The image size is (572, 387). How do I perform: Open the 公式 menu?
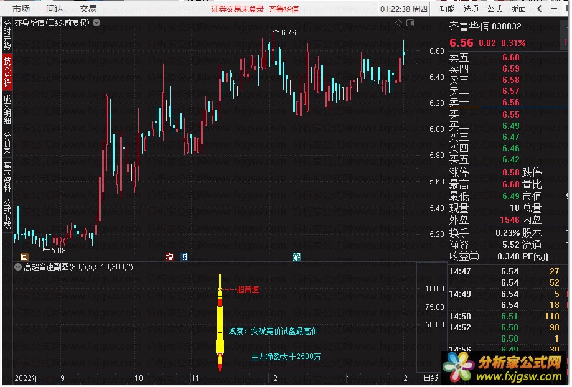(494, 9)
